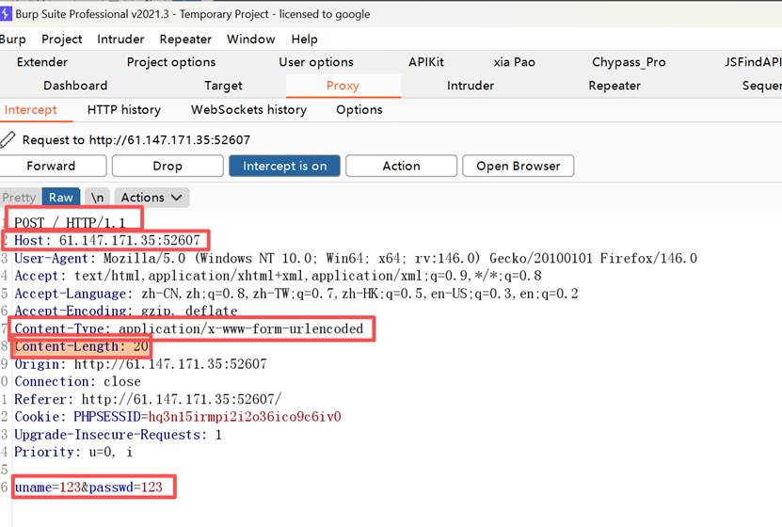Click the Priority: u=0, i line
The width and height of the screenshot is (782, 527).
tap(73, 453)
